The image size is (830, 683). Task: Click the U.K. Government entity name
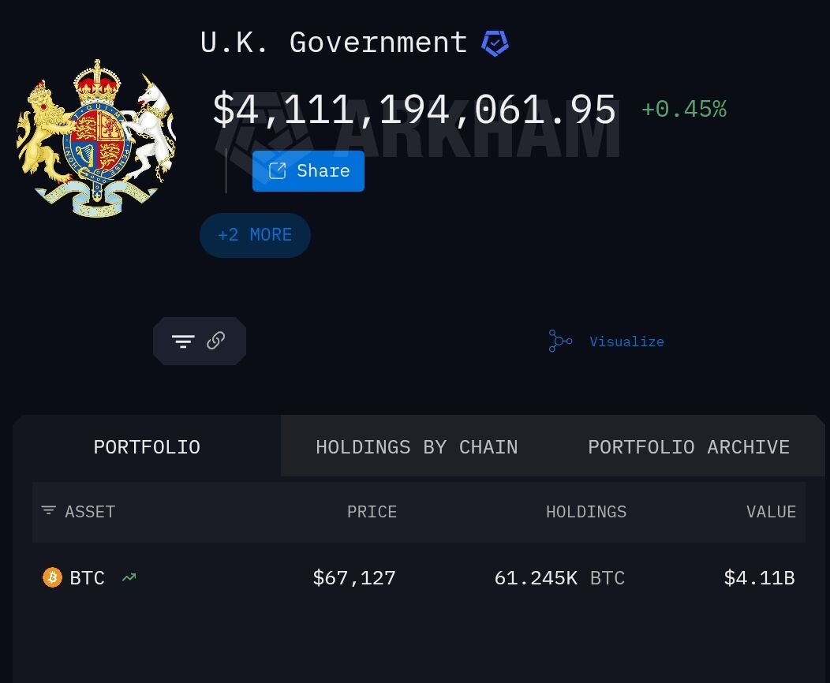334,43
